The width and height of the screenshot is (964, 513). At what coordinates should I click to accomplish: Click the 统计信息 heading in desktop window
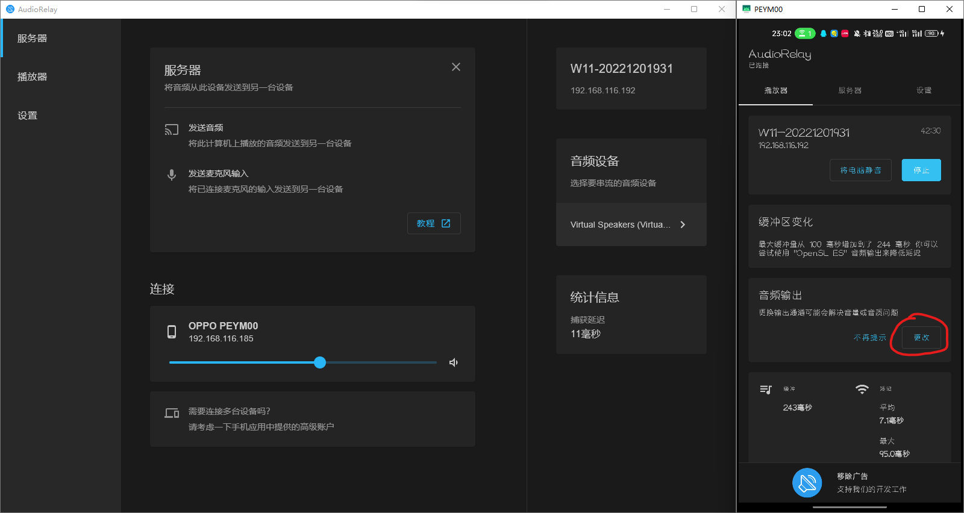595,297
